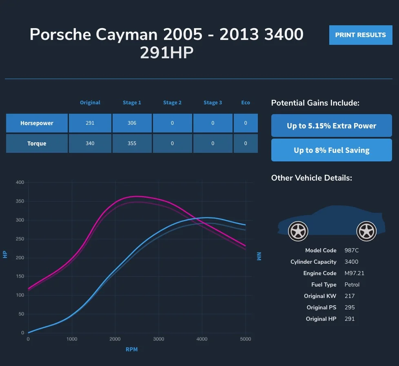Click the Up to 8% Fuel Saving banner

click(x=332, y=150)
